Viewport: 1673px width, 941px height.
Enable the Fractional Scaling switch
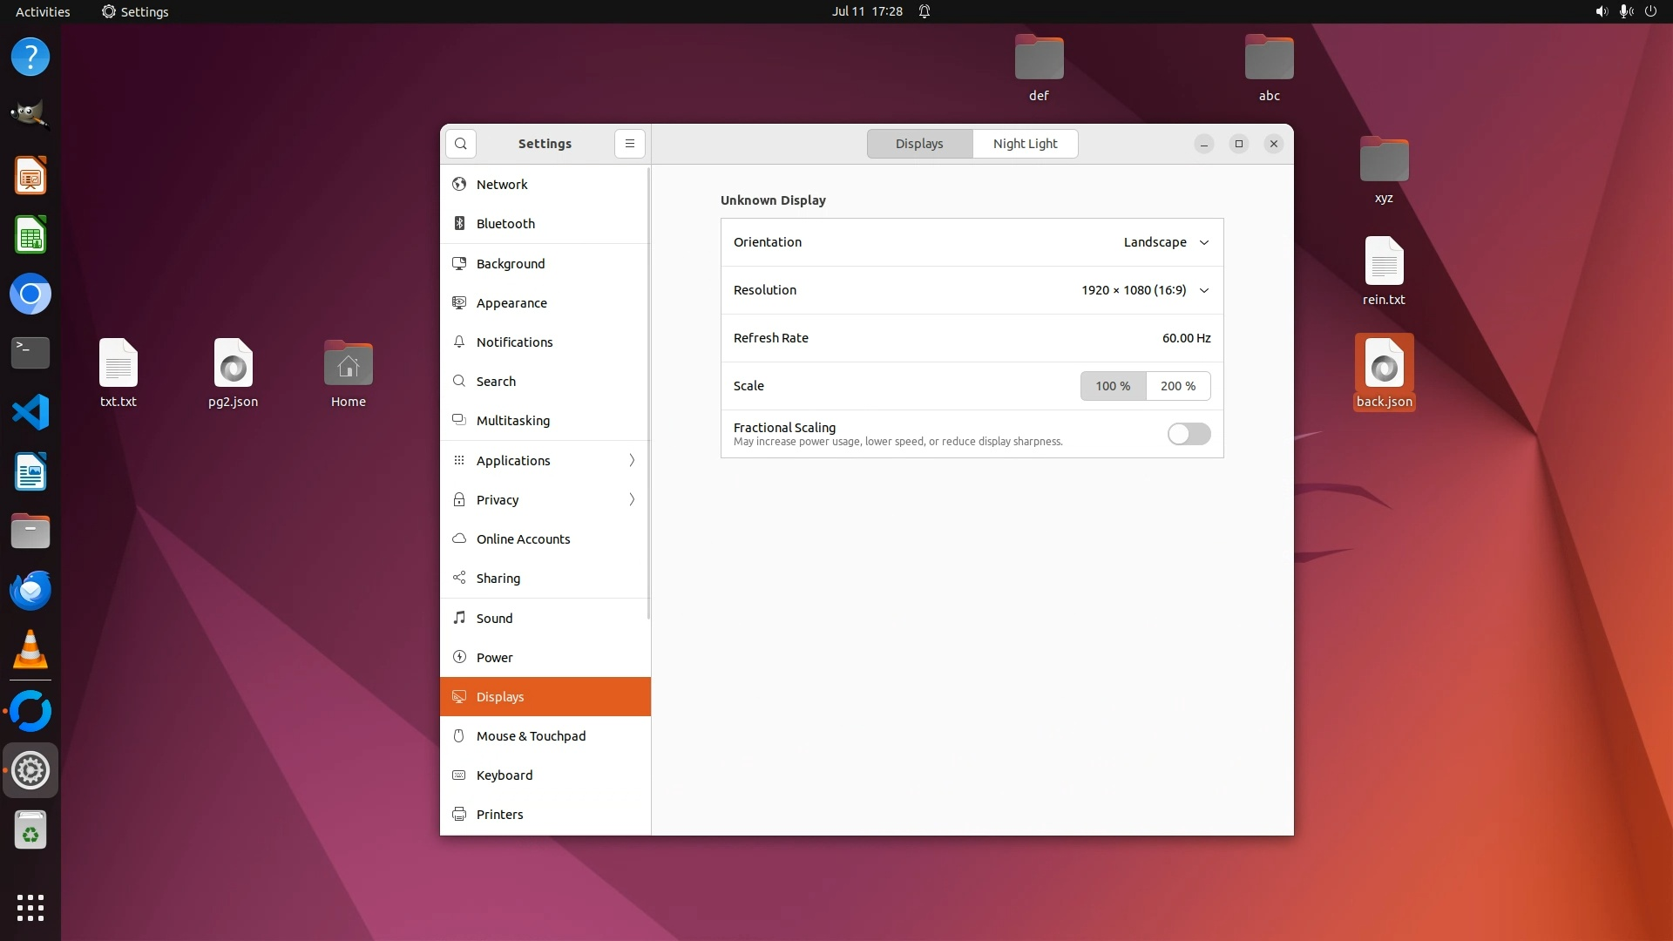pyautogui.click(x=1189, y=434)
